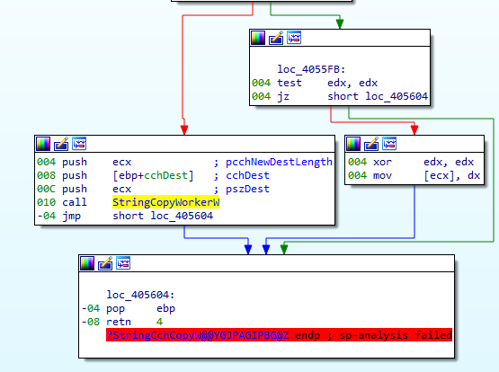Click the [ebp+cchDest] operand

coord(153,175)
